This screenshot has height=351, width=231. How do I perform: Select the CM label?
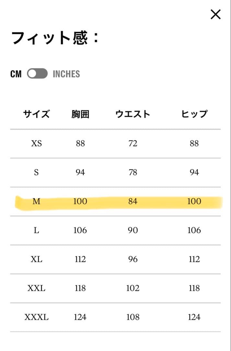[x=16, y=74]
